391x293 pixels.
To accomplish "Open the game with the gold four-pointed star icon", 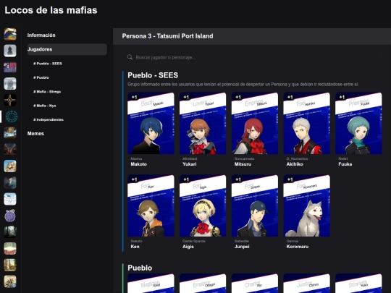I will tap(10, 100).
